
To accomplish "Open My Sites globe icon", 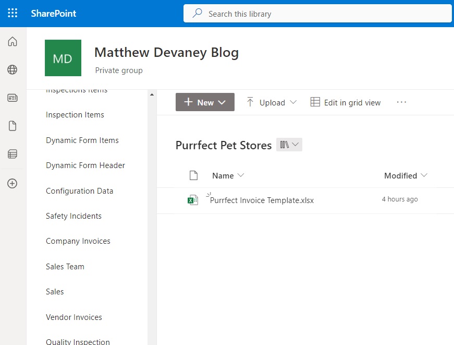I will (13, 69).
